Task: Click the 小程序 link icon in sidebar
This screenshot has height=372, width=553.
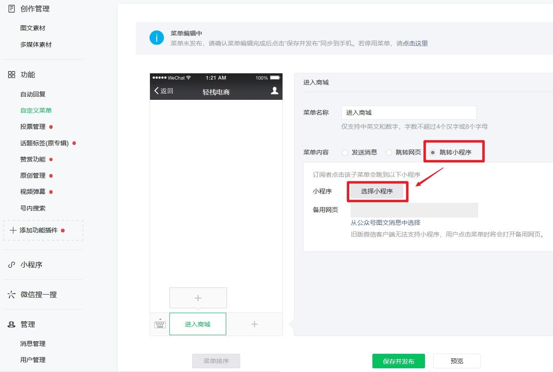Action: [x=12, y=265]
